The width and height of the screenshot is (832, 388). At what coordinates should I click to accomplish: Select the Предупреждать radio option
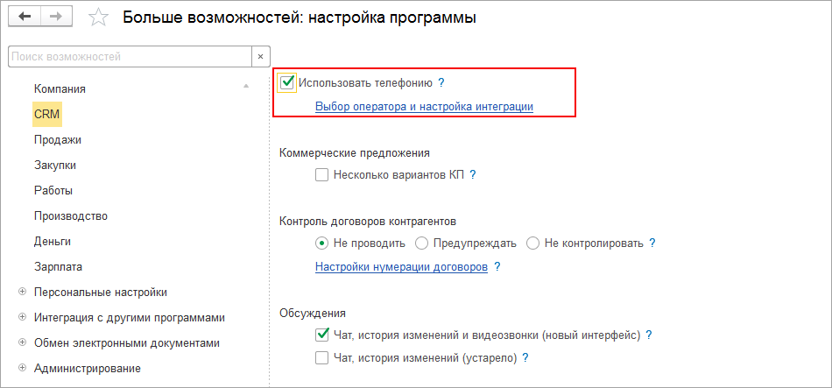(422, 243)
